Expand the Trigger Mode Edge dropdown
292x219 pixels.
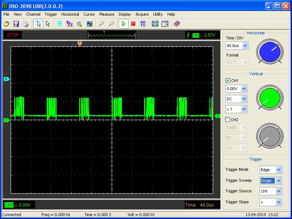[x=278, y=170]
